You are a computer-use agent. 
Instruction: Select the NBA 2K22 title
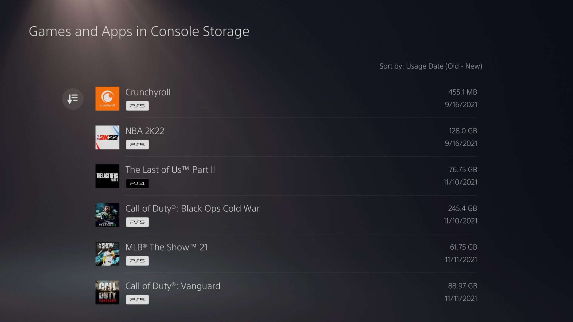(145, 131)
